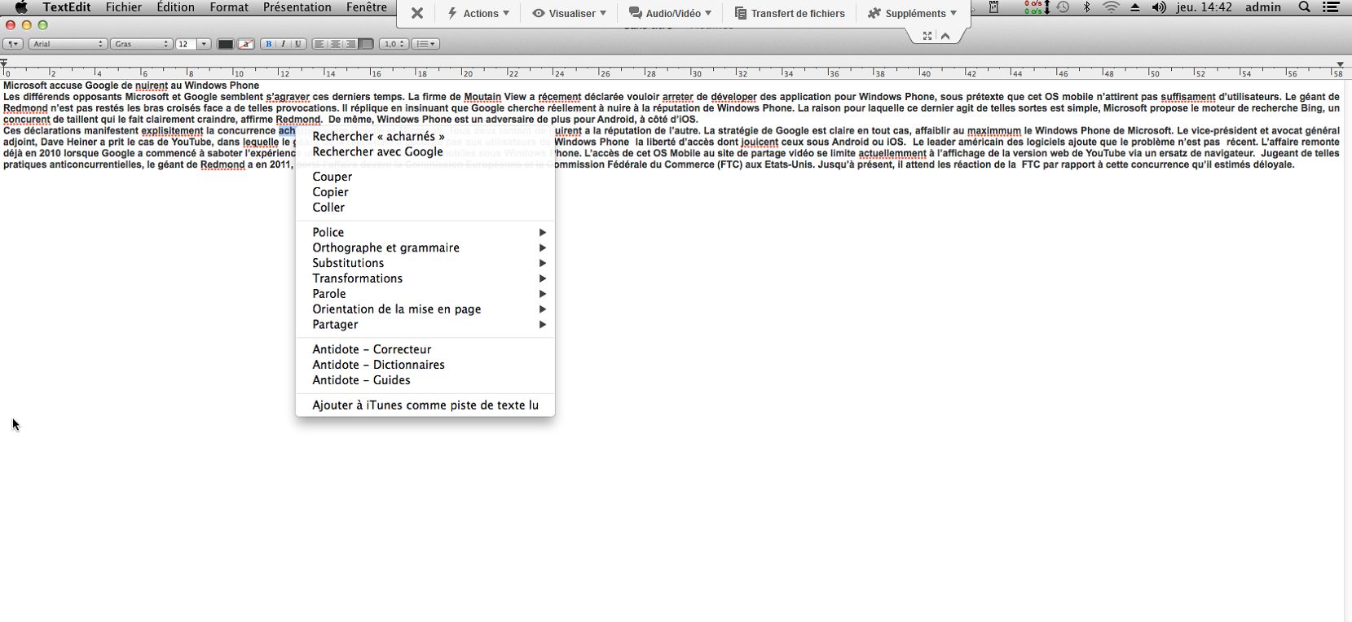Viewport: 1352px width, 622px height.
Task: Expand Orientation de la mise en page submenu
Action: pyautogui.click(x=425, y=309)
